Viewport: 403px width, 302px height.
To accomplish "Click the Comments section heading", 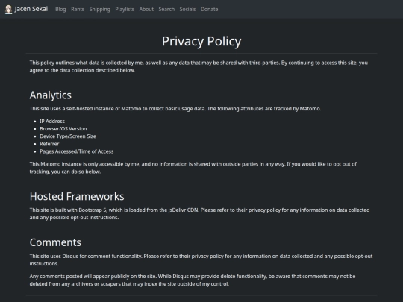I will click(55, 242).
